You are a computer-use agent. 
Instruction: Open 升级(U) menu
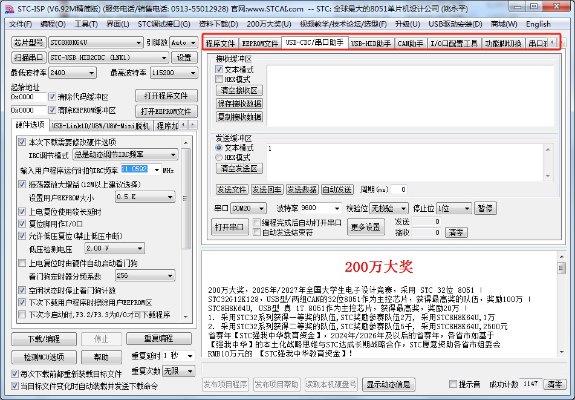407,24
